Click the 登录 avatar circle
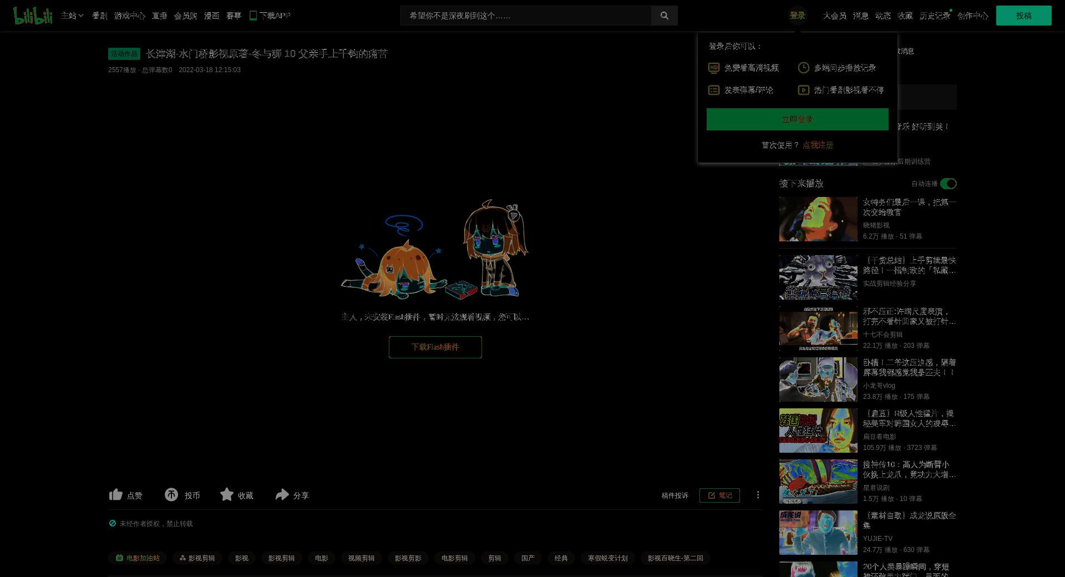 coord(798,16)
